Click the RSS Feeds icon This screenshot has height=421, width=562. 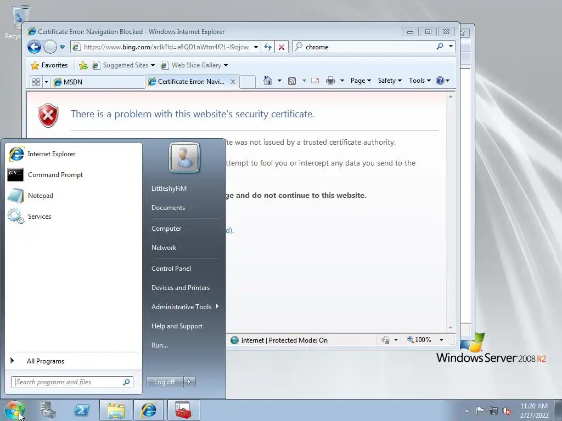292,81
